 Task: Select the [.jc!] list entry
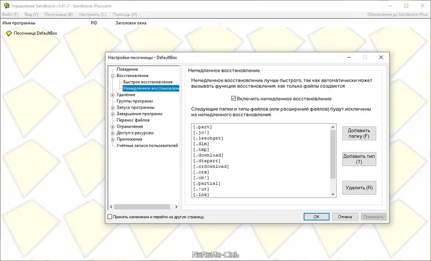point(201,132)
